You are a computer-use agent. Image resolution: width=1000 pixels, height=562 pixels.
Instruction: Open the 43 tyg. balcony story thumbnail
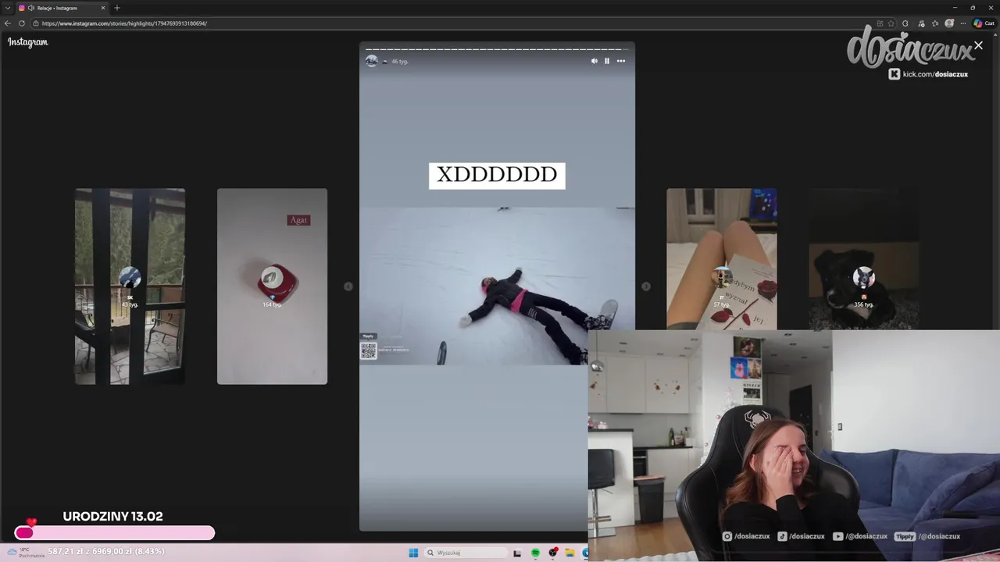coord(130,286)
